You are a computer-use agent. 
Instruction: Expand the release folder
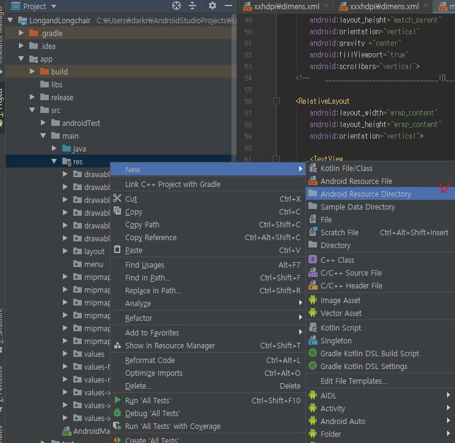32,97
